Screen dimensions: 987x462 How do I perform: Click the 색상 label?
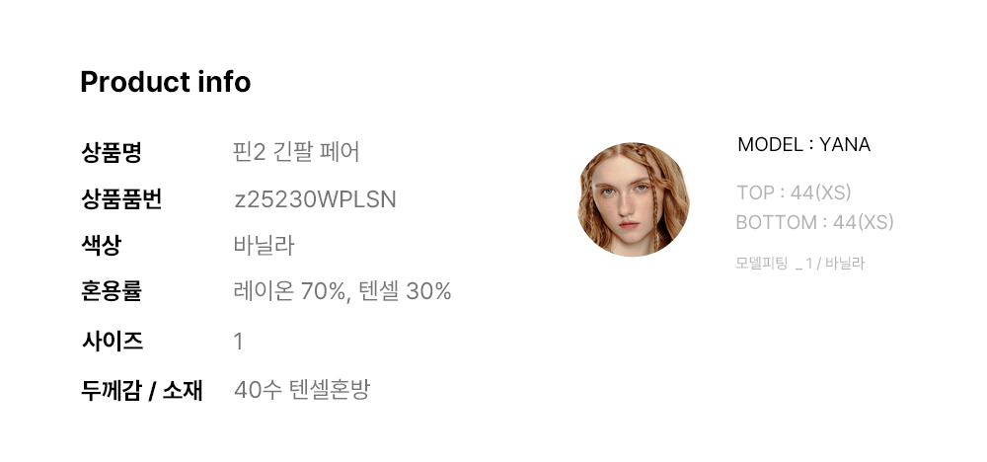pyautogui.click(x=101, y=244)
